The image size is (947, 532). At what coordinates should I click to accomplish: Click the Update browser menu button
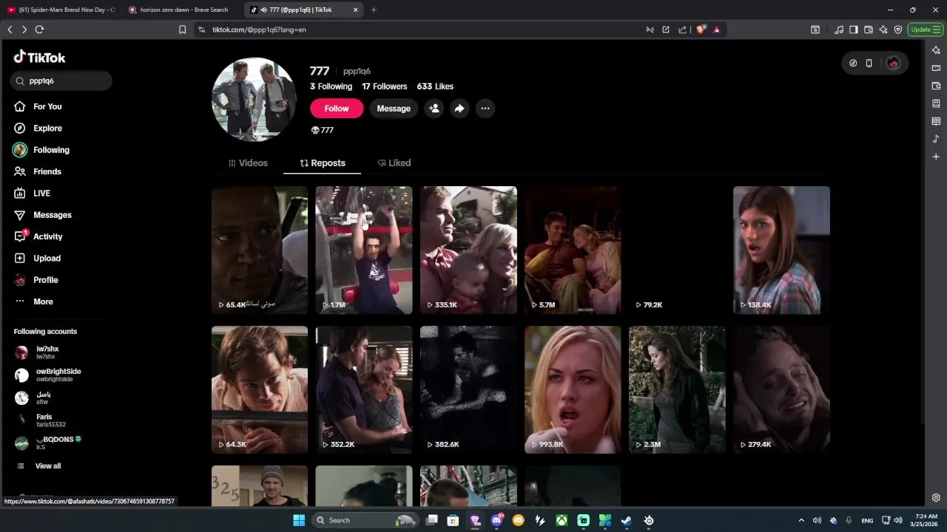926,30
